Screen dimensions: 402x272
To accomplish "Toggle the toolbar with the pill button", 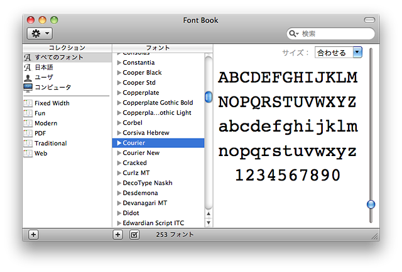I will coord(369,20).
